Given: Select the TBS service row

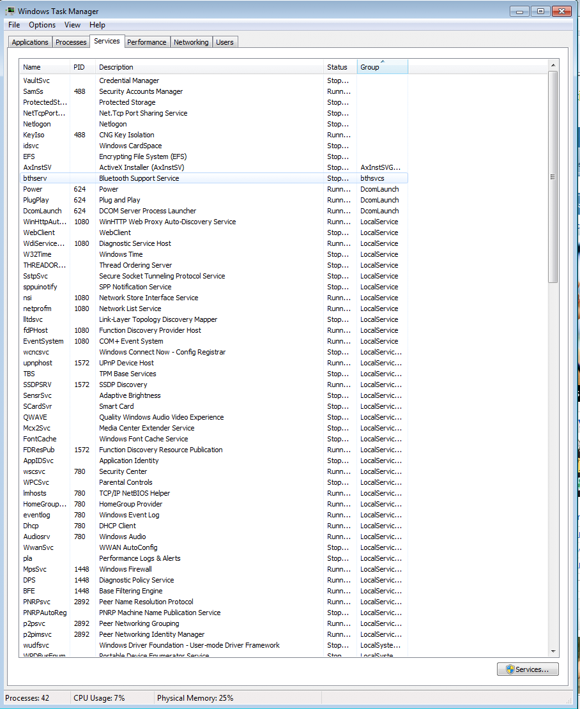Looking at the screenshot, I should (214, 374).
